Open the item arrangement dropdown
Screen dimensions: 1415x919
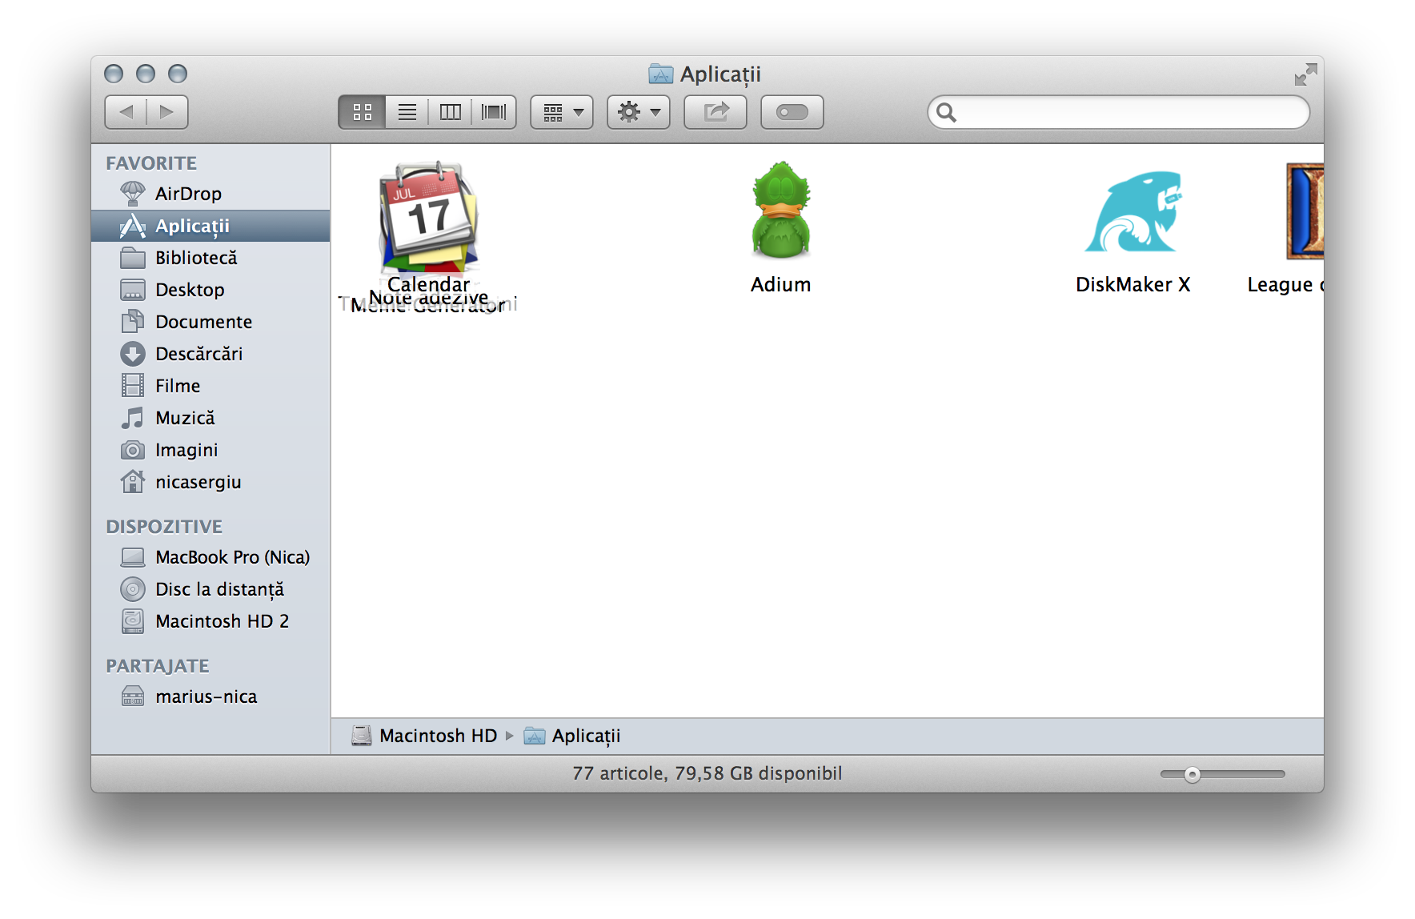[x=562, y=112]
